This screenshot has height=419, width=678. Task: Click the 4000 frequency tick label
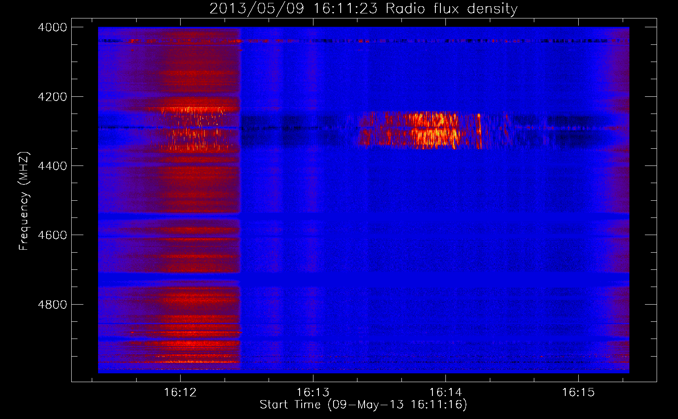pyautogui.click(x=52, y=27)
